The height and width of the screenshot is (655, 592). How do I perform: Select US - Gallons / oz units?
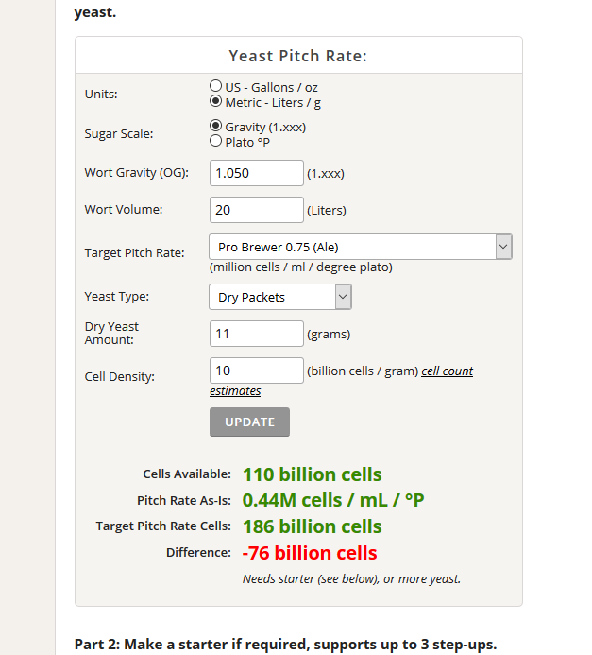[215, 86]
